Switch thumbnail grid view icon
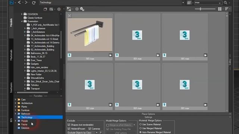Viewport: 239px width, 134px height. tap(220, 9)
